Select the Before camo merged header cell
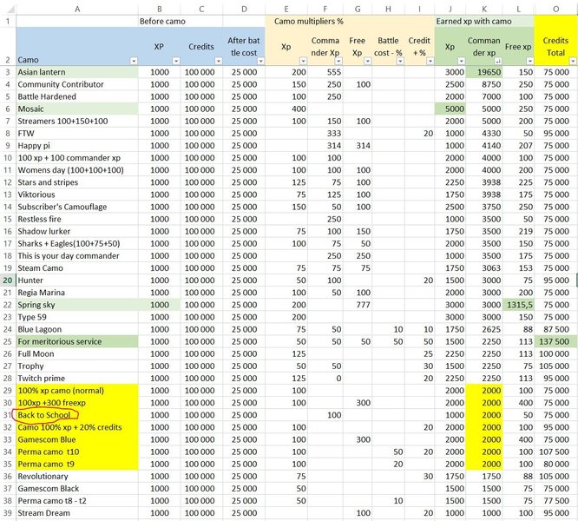This screenshot has height=521, width=578. click(159, 20)
